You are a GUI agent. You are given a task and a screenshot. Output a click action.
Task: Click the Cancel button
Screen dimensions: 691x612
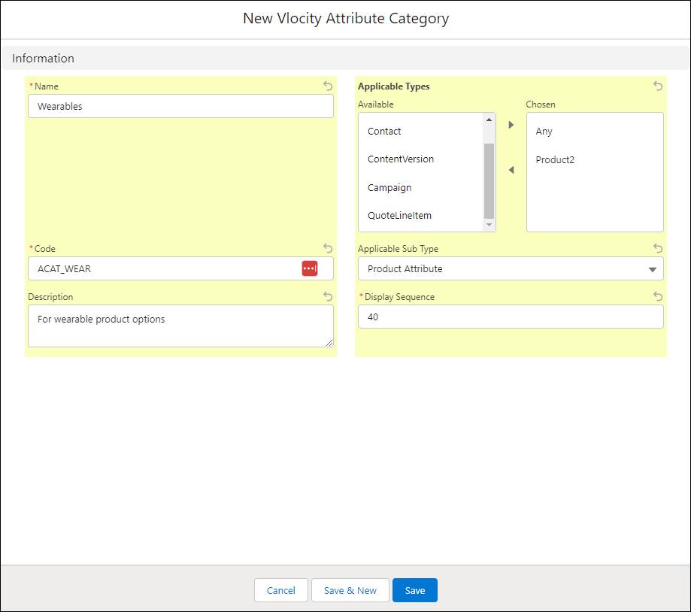tap(280, 590)
